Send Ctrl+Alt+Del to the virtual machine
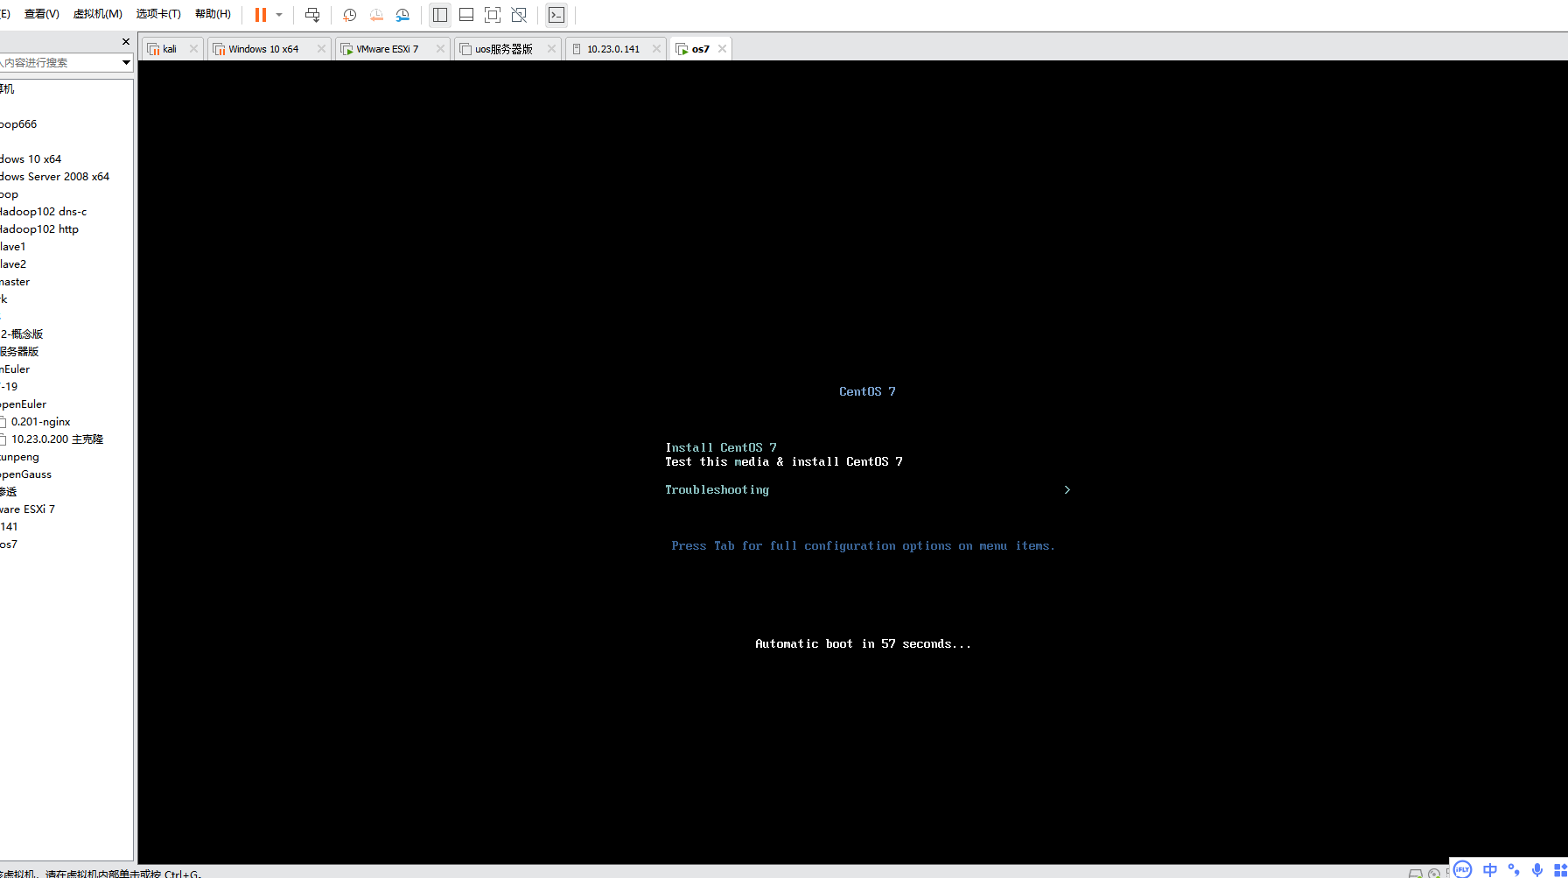 312,15
